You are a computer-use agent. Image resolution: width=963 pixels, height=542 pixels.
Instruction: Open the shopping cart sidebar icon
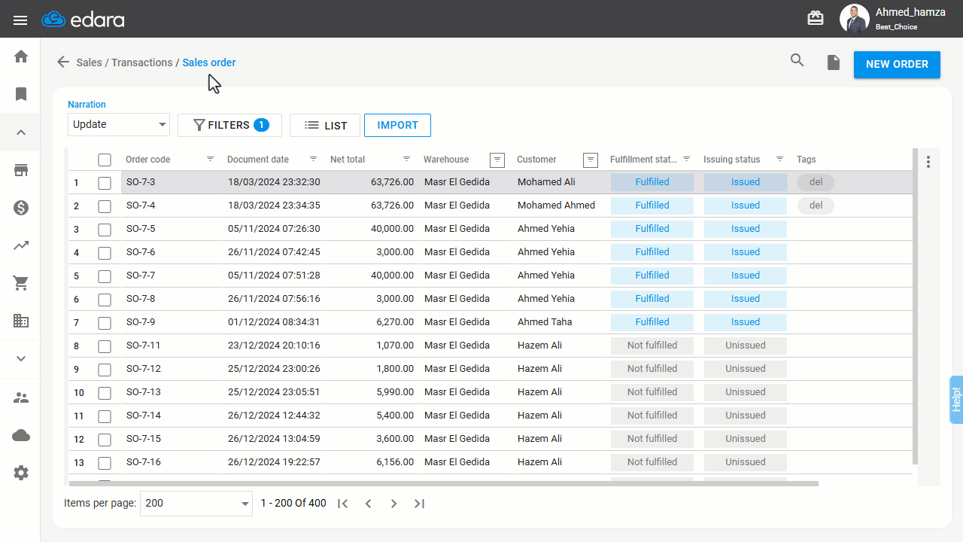[21, 283]
